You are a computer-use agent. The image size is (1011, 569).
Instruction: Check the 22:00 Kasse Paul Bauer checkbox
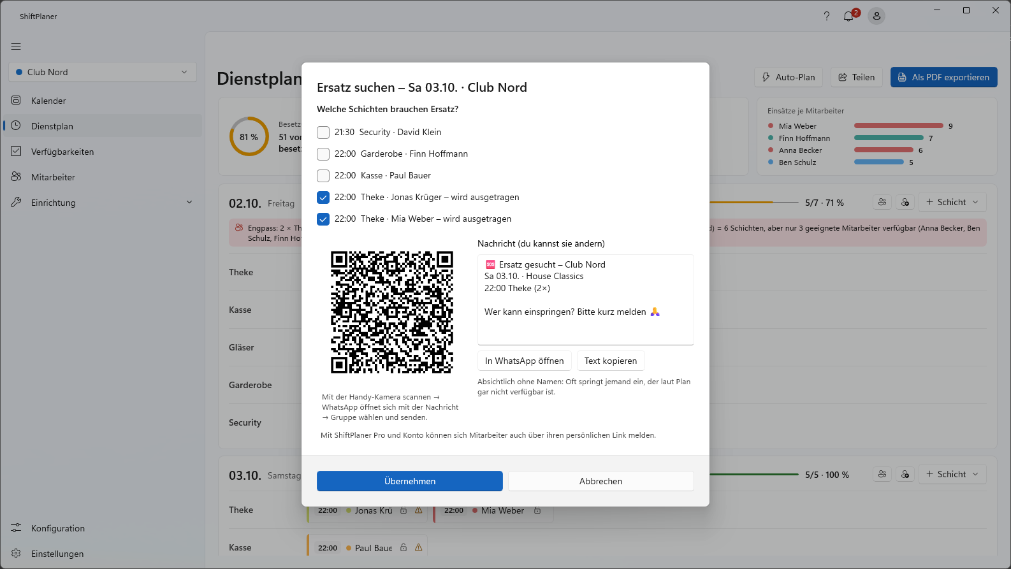pyautogui.click(x=323, y=175)
